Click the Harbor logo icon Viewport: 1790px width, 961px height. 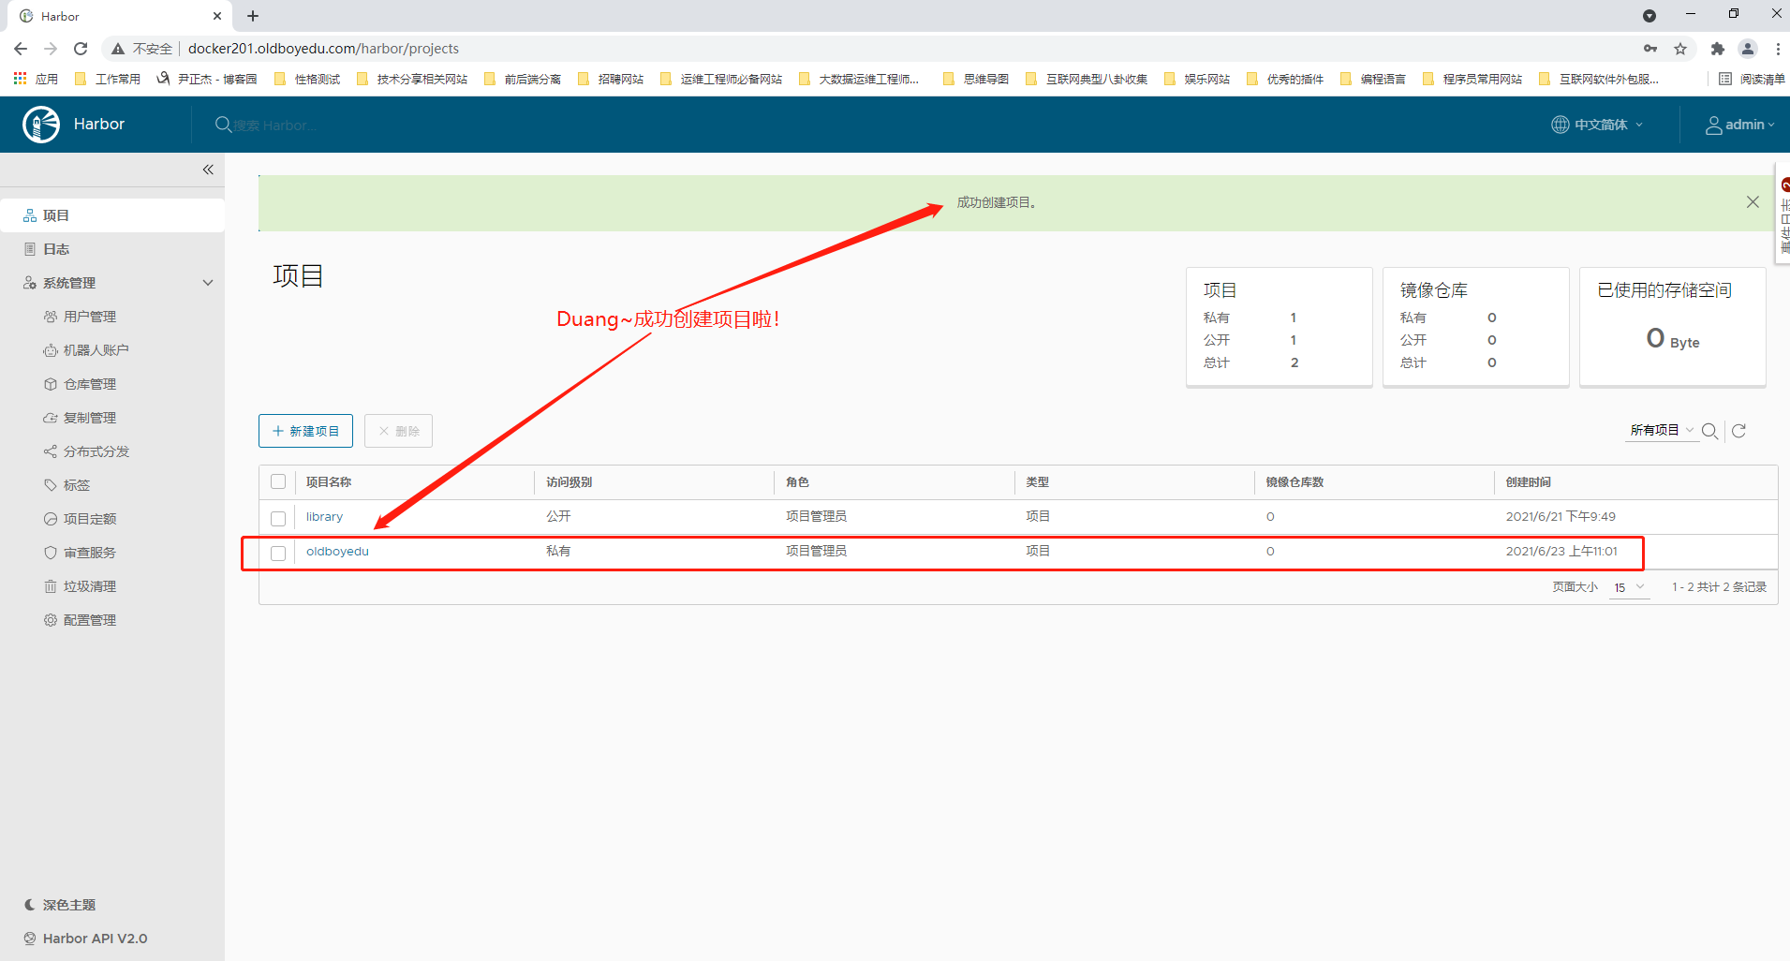(x=41, y=125)
